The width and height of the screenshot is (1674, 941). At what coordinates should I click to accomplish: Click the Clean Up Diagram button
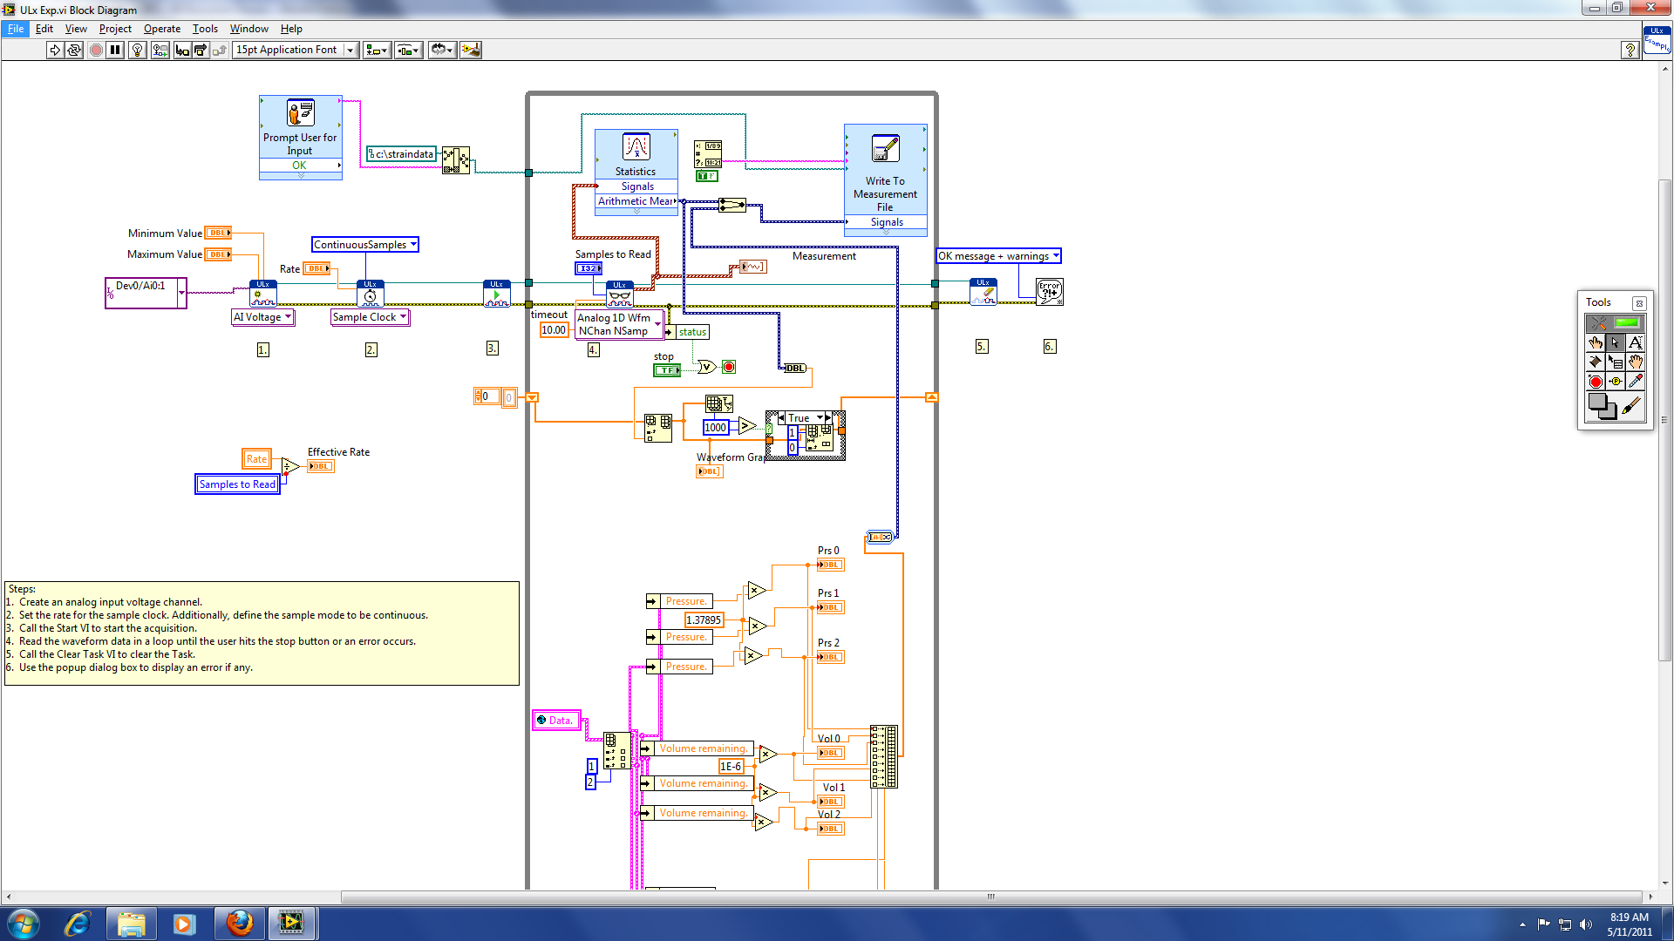[x=471, y=50]
